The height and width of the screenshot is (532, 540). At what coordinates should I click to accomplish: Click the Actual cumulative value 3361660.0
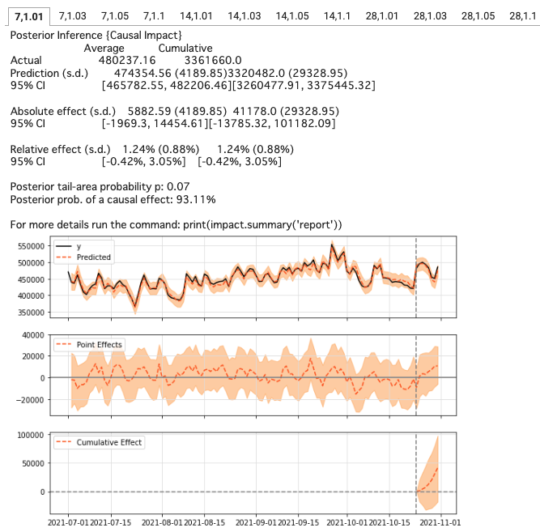tap(213, 60)
